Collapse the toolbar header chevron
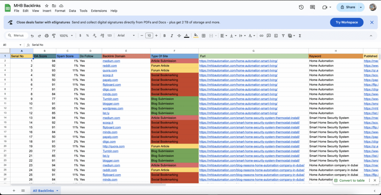Viewport: 381px width, 195px height. click(371, 36)
